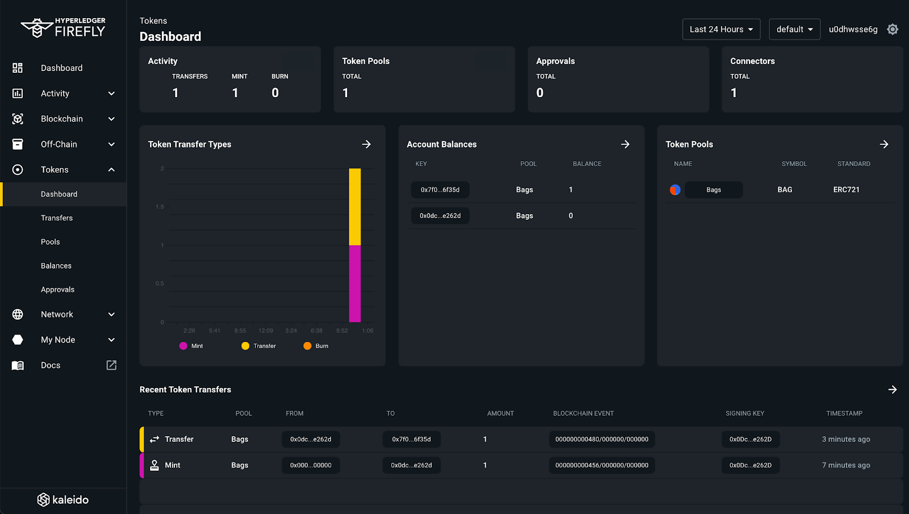The image size is (909, 514).
Task: Click the 0x7f0...6f35d key chip
Action: (440, 190)
